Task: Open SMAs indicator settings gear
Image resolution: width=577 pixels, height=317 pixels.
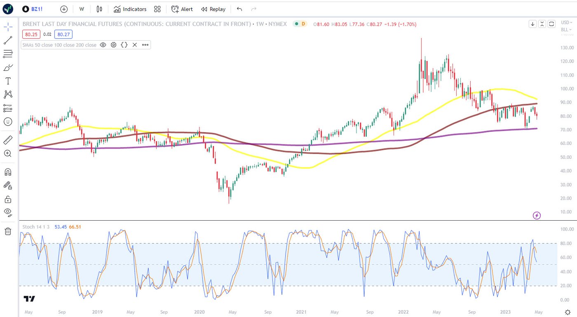Action: (x=113, y=45)
